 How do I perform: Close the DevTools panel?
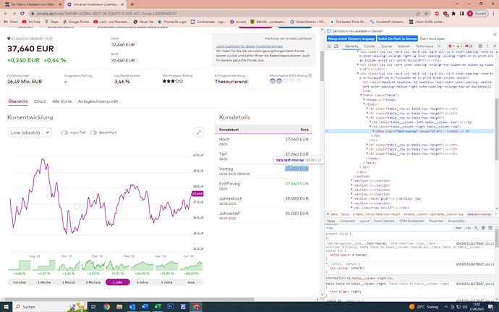(495, 46)
